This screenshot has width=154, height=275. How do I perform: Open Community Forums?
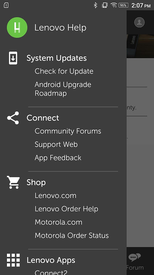[68, 131]
